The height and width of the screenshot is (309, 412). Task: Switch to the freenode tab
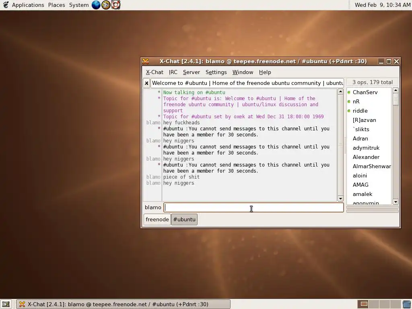click(x=157, y=219)
